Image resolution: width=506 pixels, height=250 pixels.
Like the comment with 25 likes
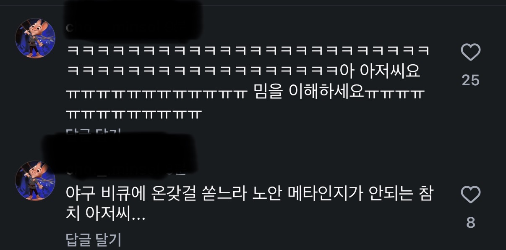pyautogui.click(x=470, y=53)
